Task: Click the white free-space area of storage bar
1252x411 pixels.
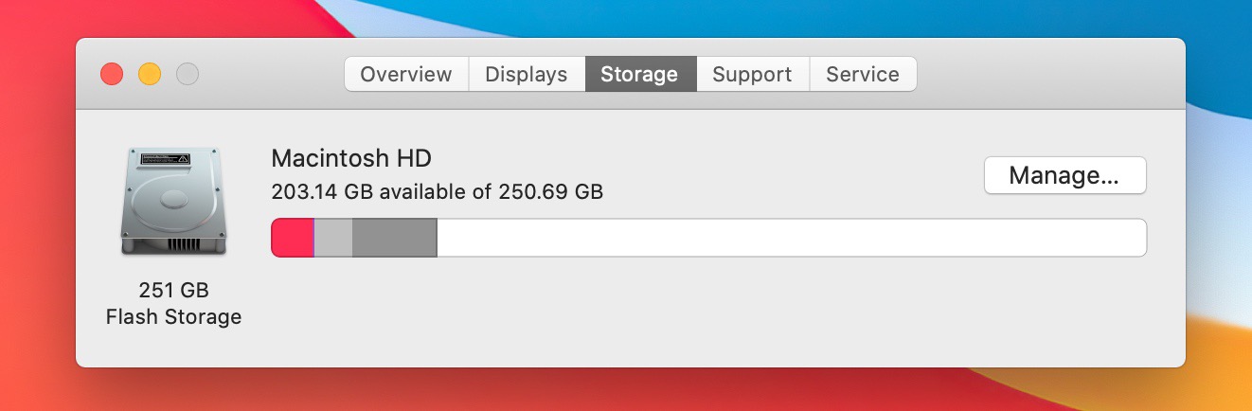Action: [792, 238]
